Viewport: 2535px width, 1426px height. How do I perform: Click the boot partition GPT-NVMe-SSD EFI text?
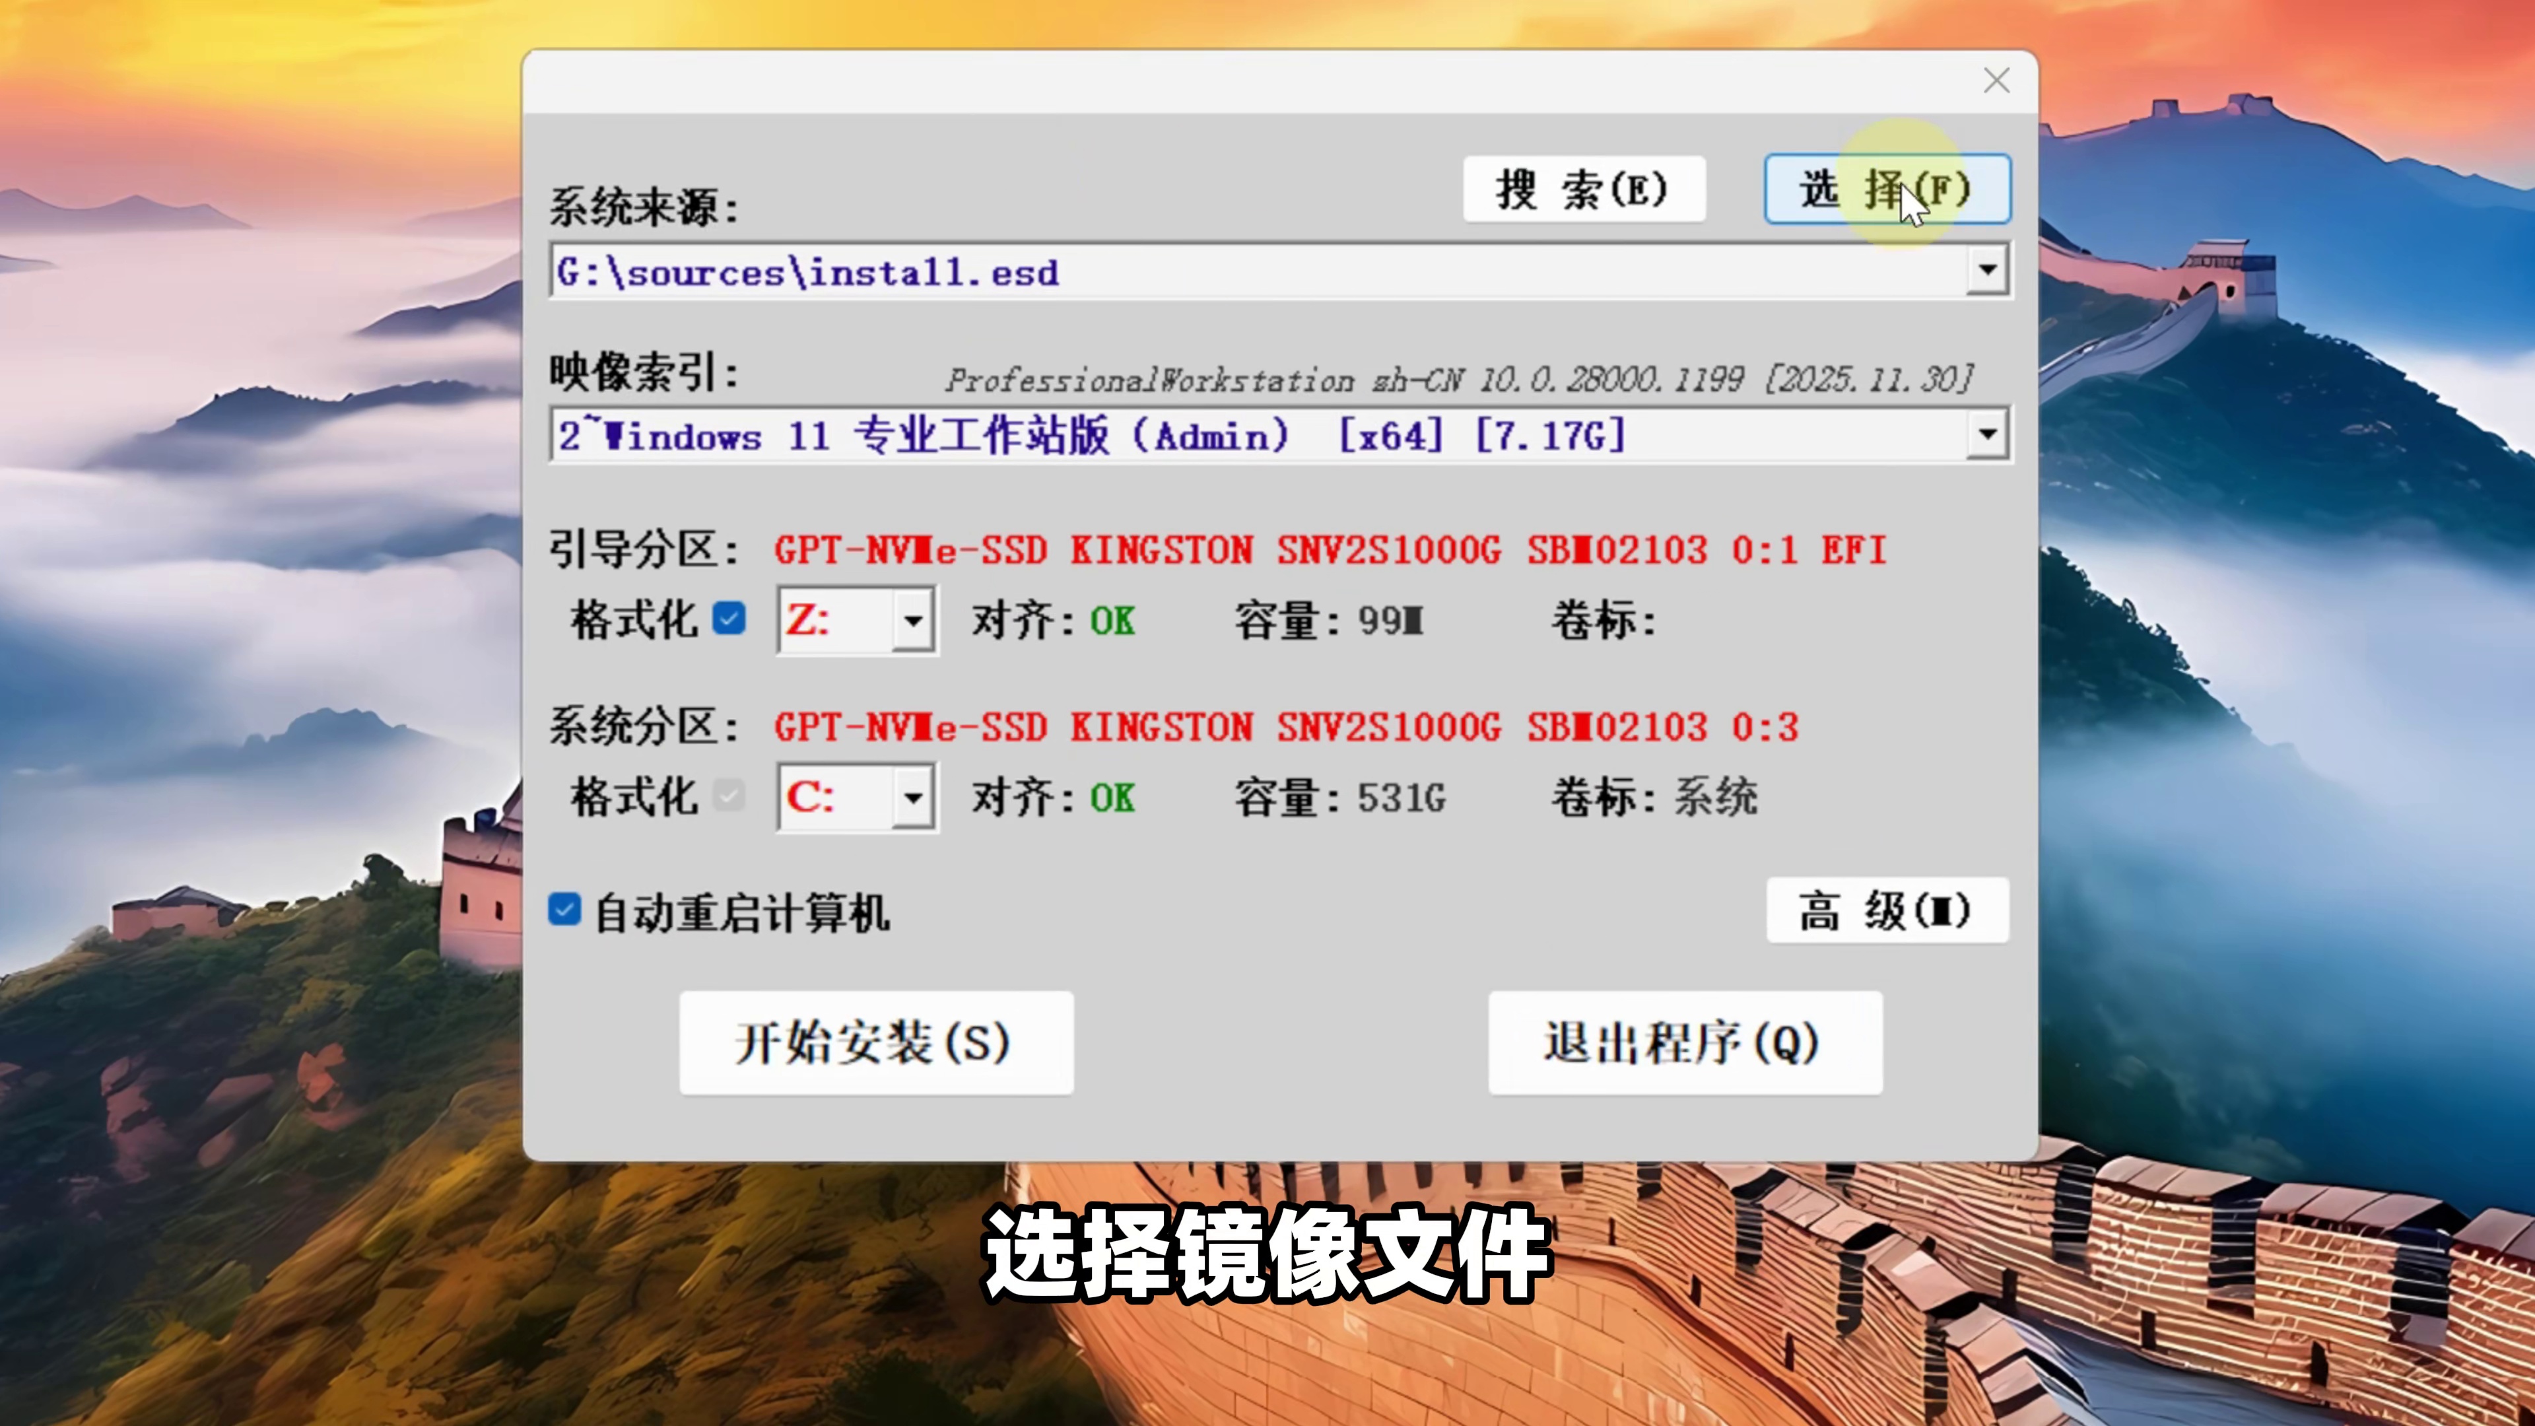click(1328, 550)
